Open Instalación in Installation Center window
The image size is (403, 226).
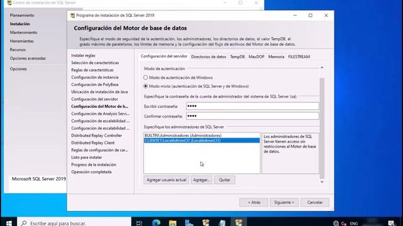pos(20,24)
